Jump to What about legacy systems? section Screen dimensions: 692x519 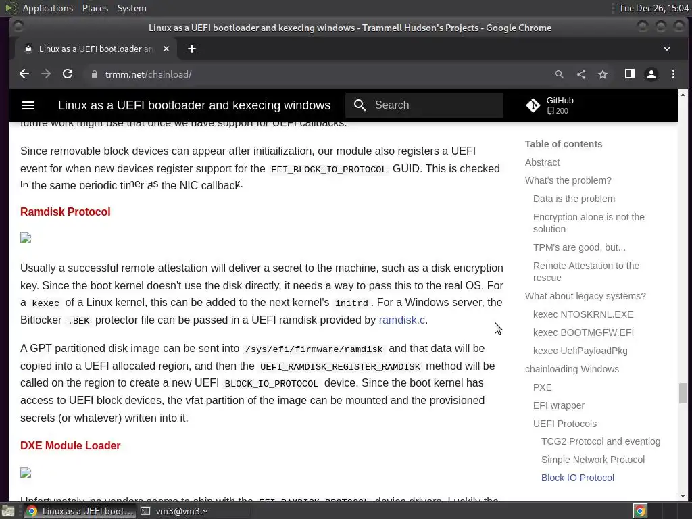(x=585, y=296)
